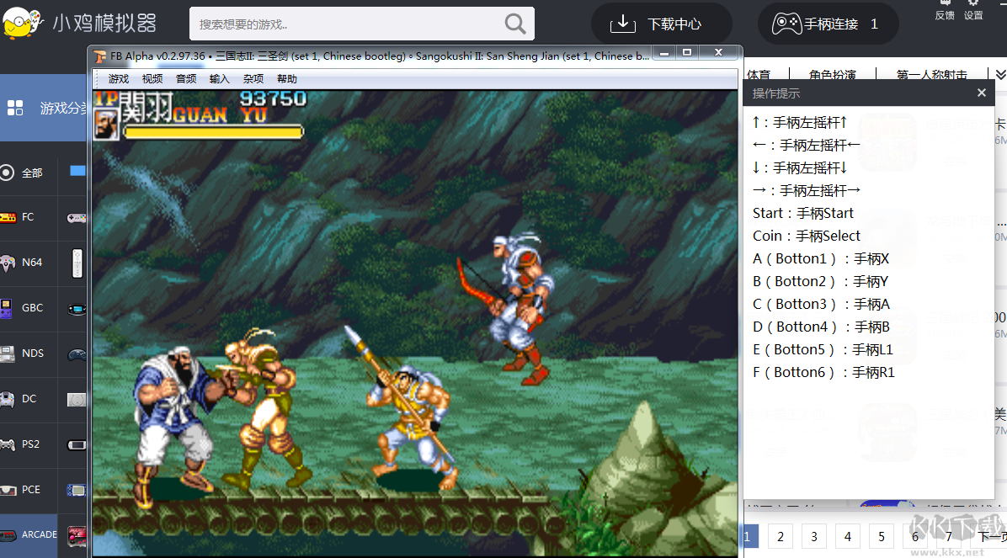Image resolution: width=1007 pixels, height=558 pixels.
Task: Click the search magnifier icon
Action: point(514,24)
